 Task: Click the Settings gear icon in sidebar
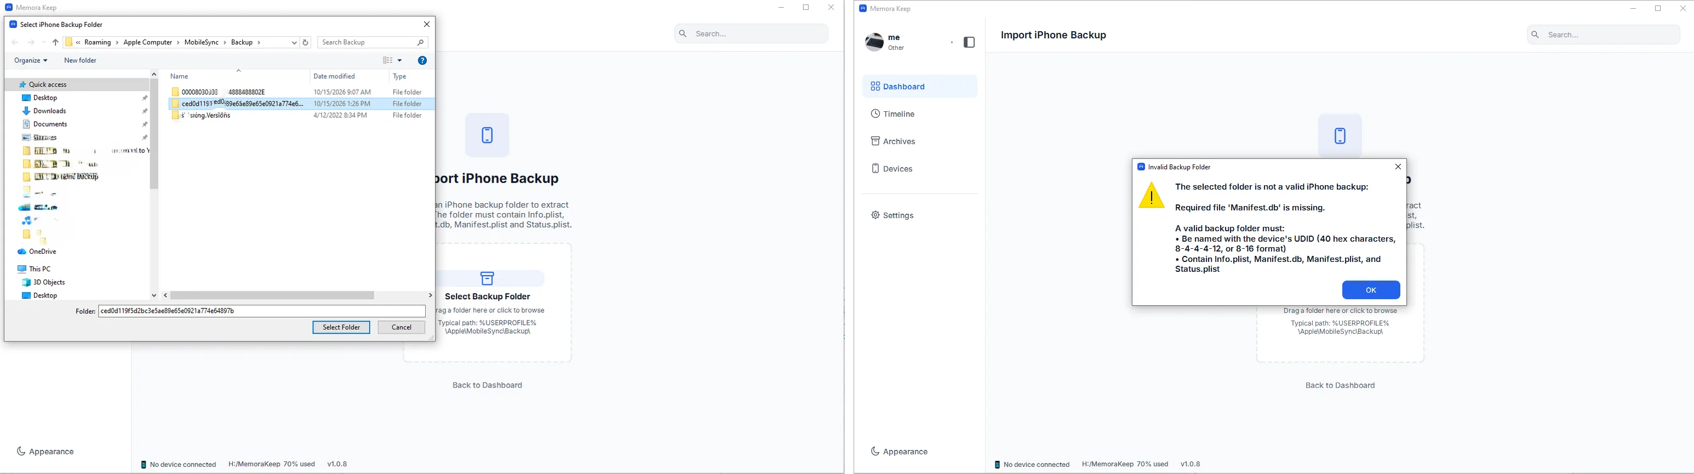[x=875, y=216]
